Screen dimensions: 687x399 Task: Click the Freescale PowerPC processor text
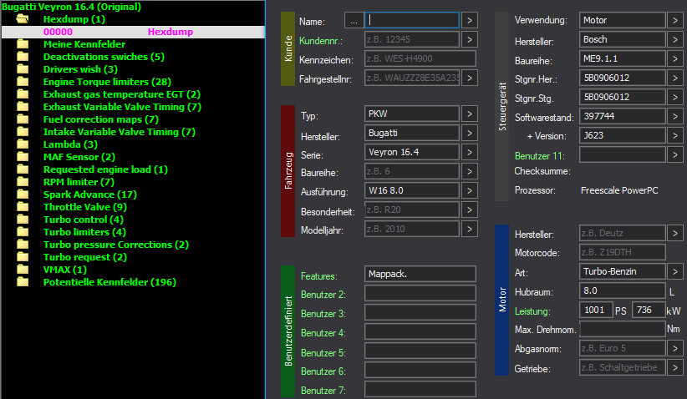619,190
